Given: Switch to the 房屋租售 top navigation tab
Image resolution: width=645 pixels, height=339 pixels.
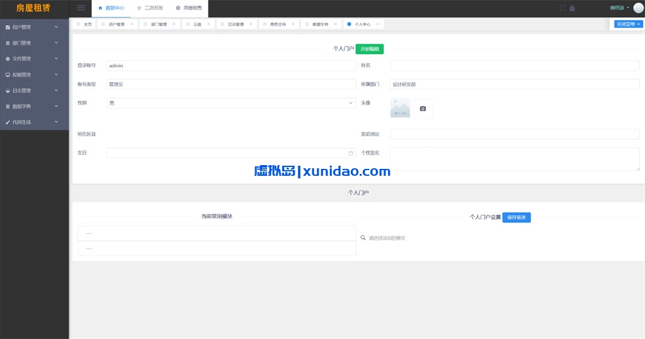Looking at the screenshot, I should coord(189,8).
